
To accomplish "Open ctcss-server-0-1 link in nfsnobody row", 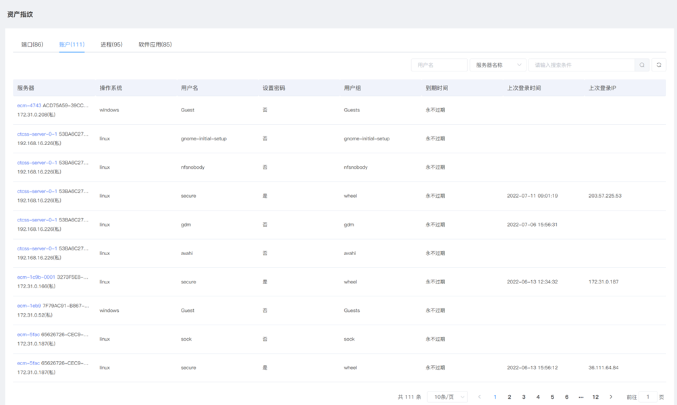I will (x=37, y=163).
